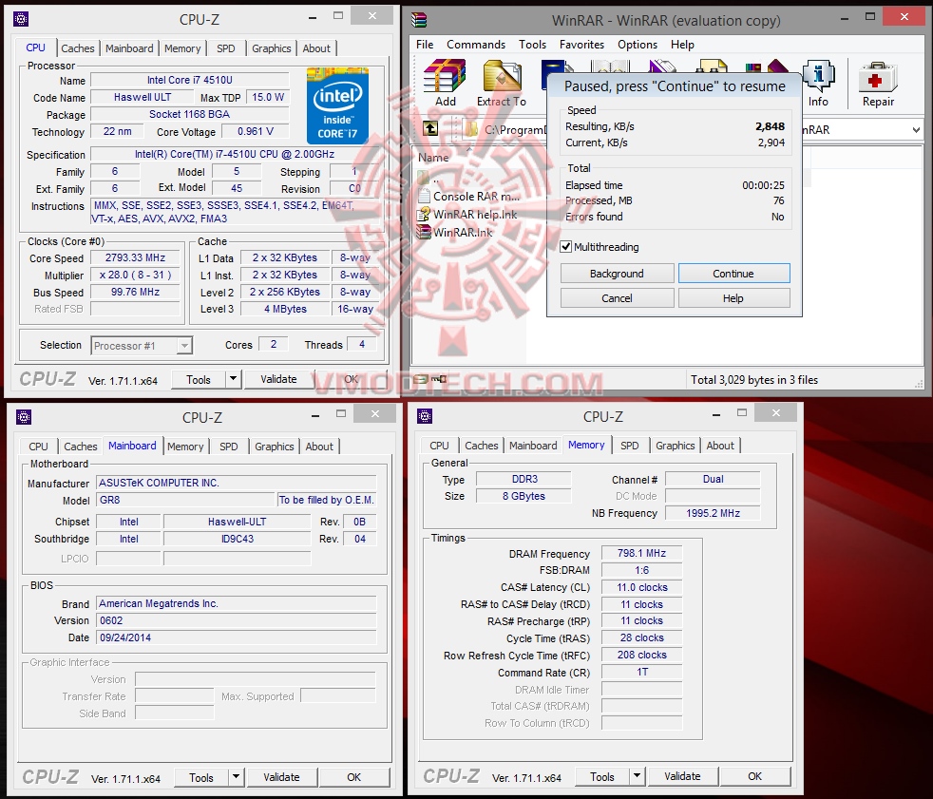Select the WinRAR help.lnk file icon
This screenshot has width=933, height=799.
click(424, 214)
